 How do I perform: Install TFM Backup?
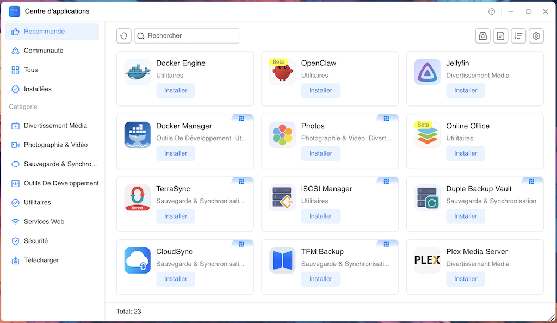(321, 279)
